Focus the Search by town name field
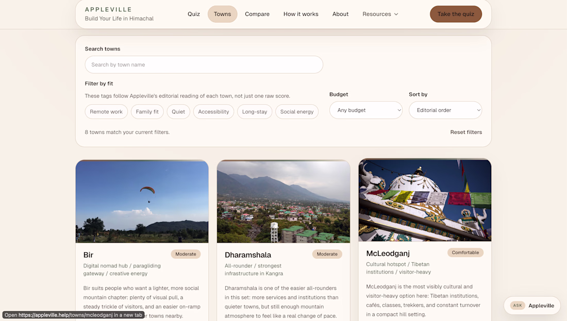The height and width of the screenshot is (321, 567). 204,65
